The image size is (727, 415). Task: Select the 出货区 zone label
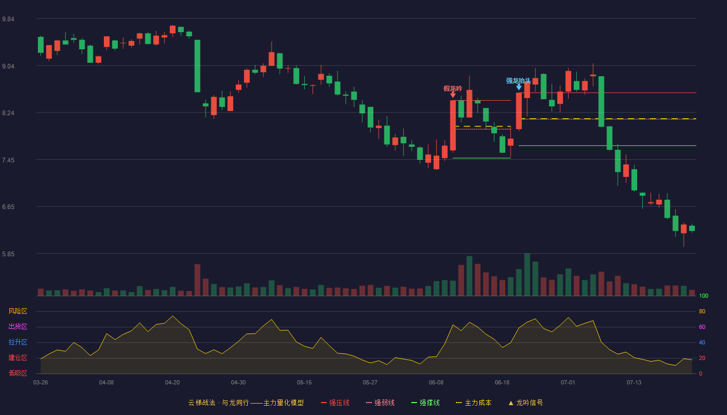coord(18,327)
